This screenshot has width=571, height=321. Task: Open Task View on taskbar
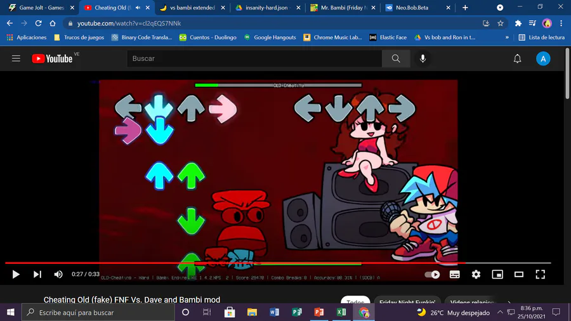point(207,312)
